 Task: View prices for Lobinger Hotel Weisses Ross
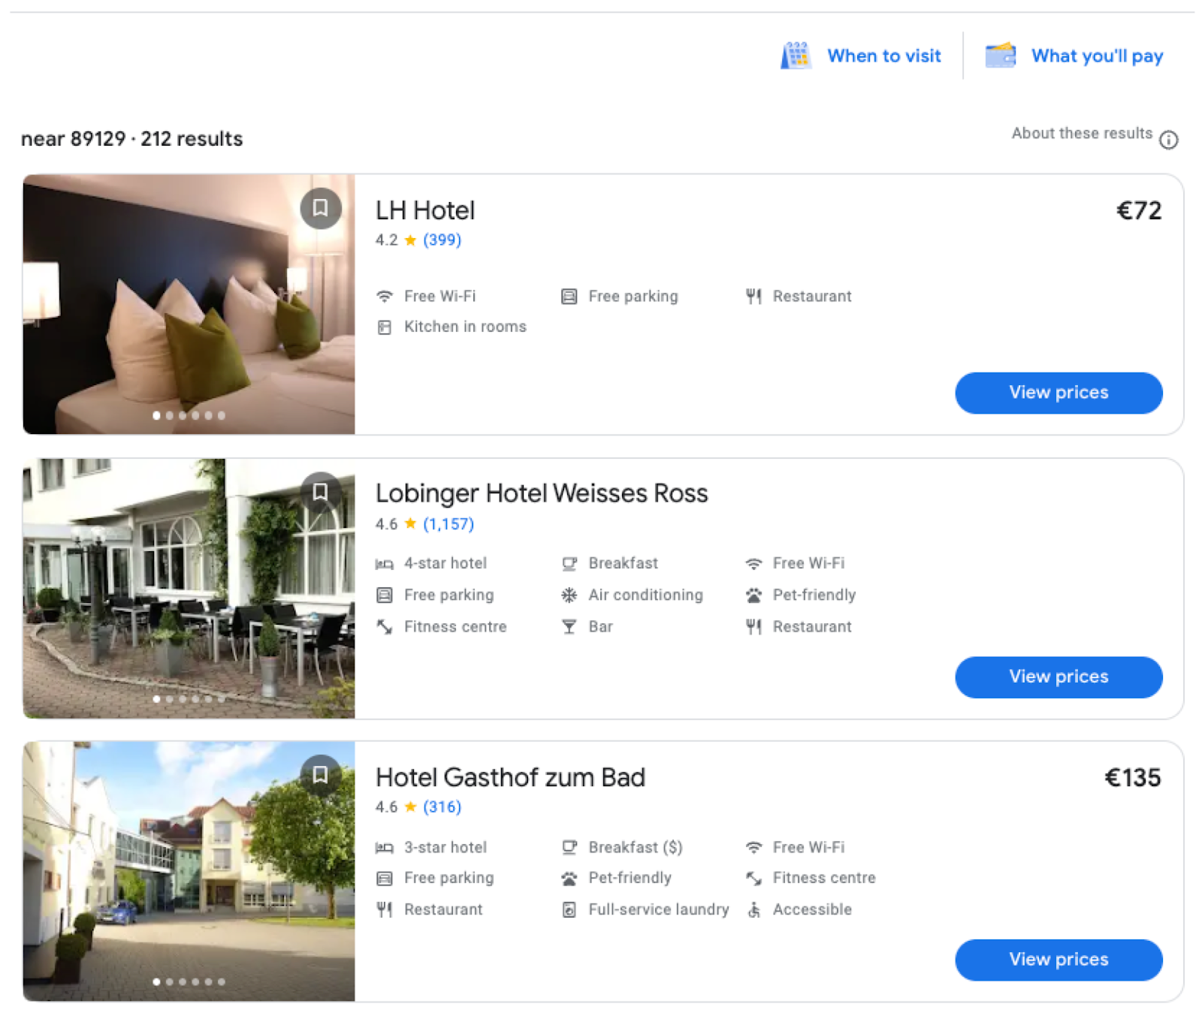[1059, 677]
